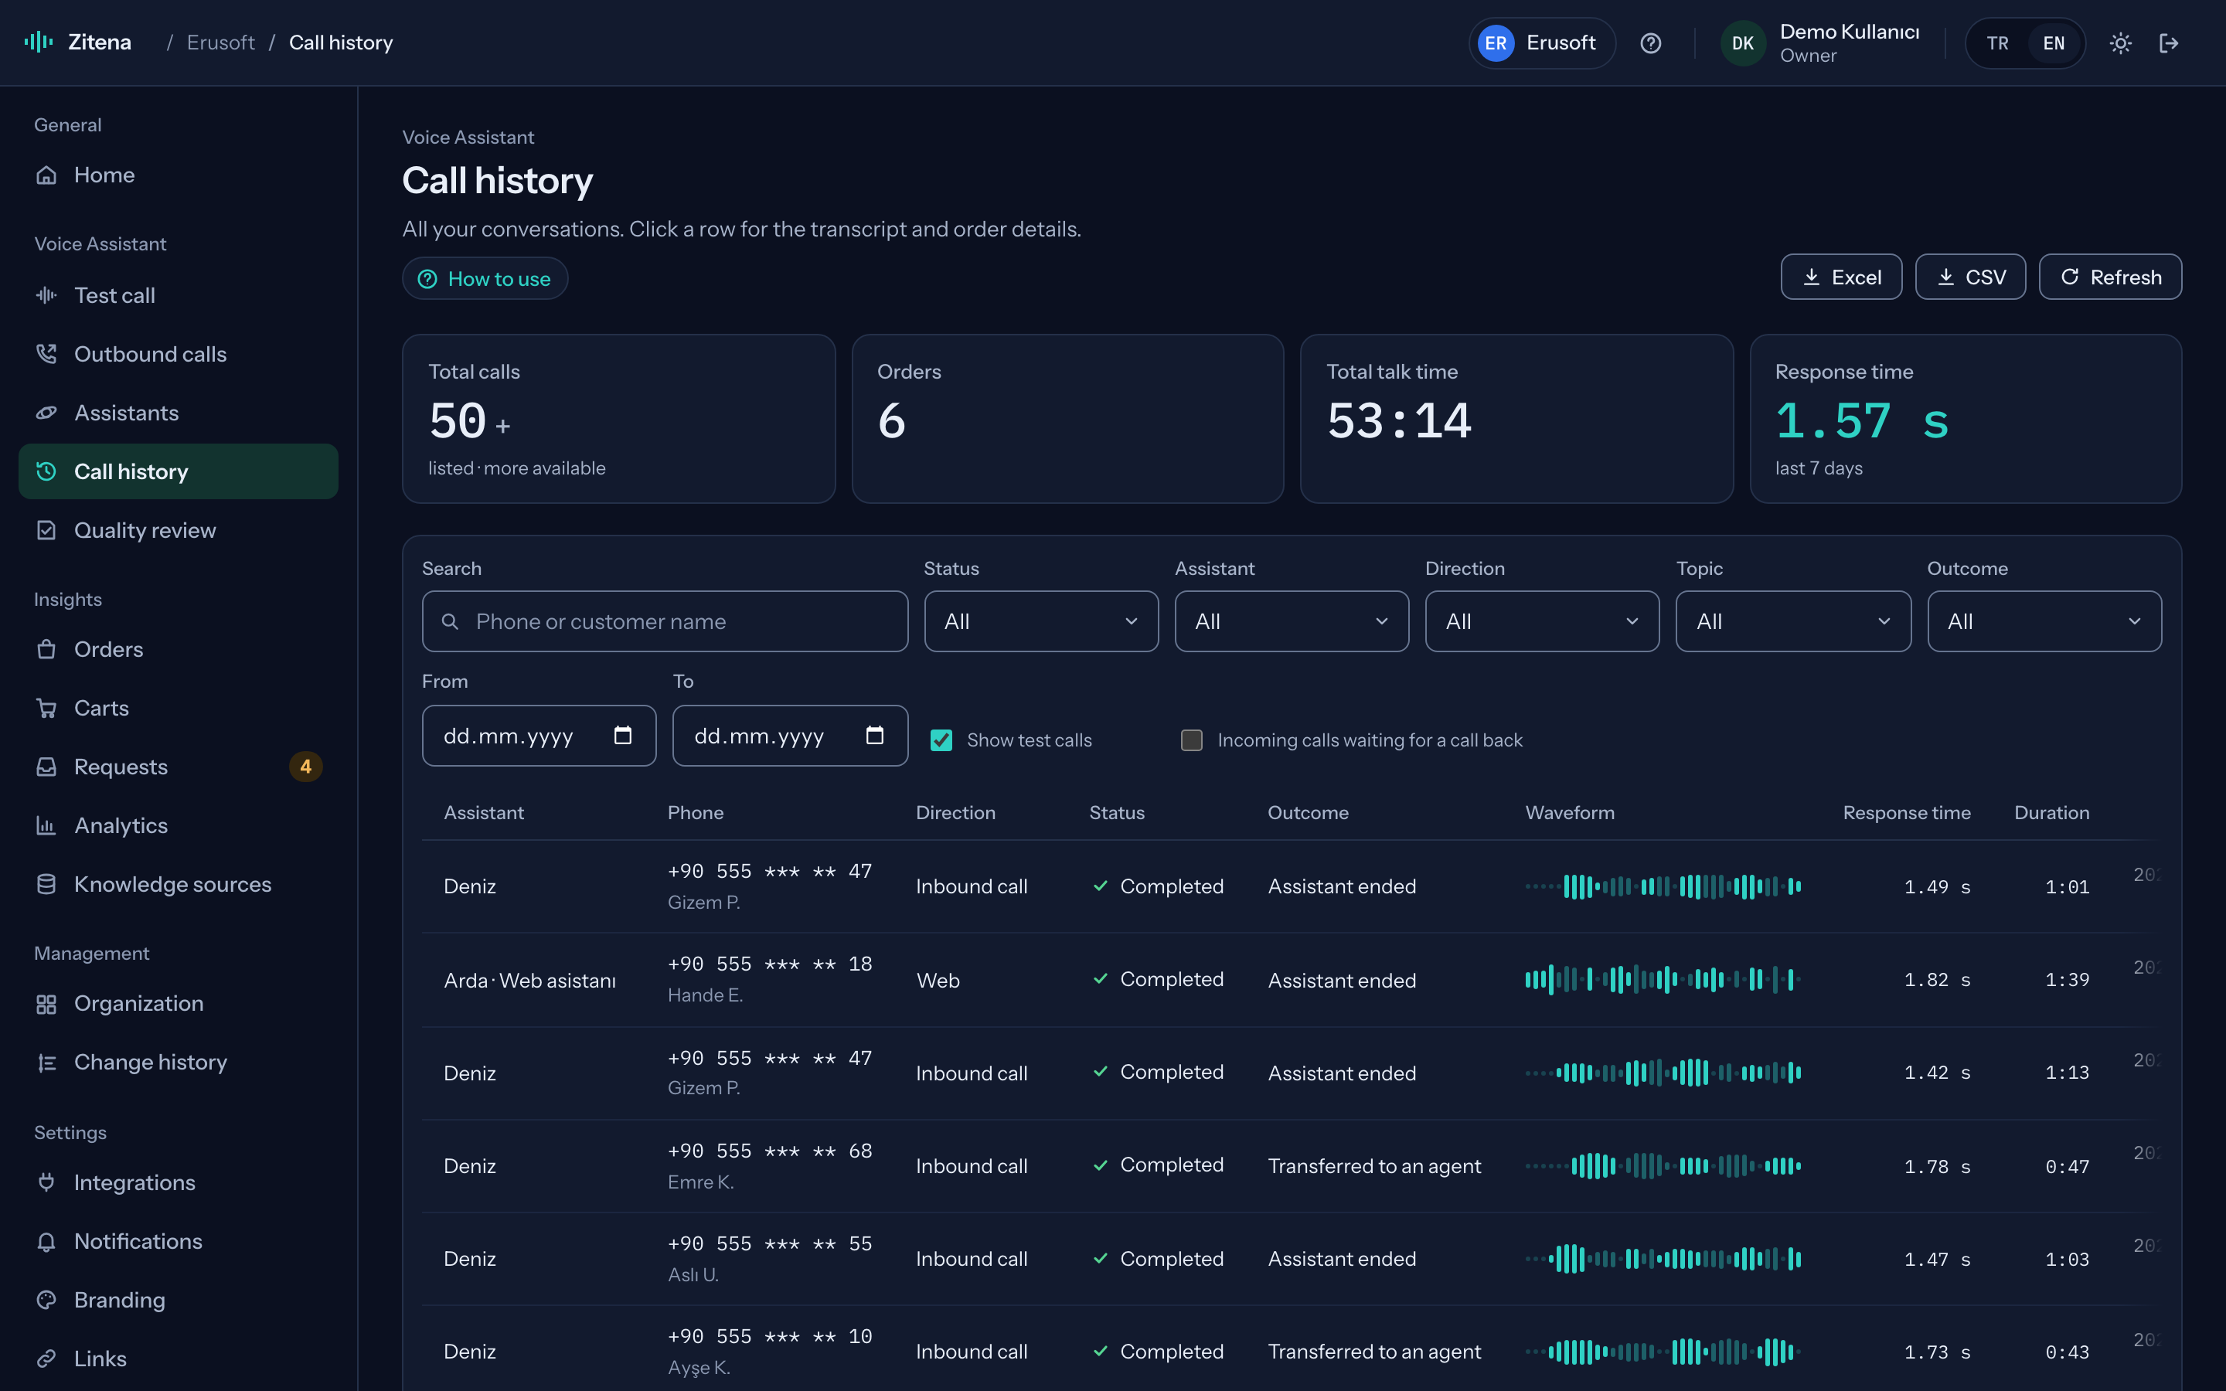
Task: Navigate to Orders in Insights
Action: 179,649
